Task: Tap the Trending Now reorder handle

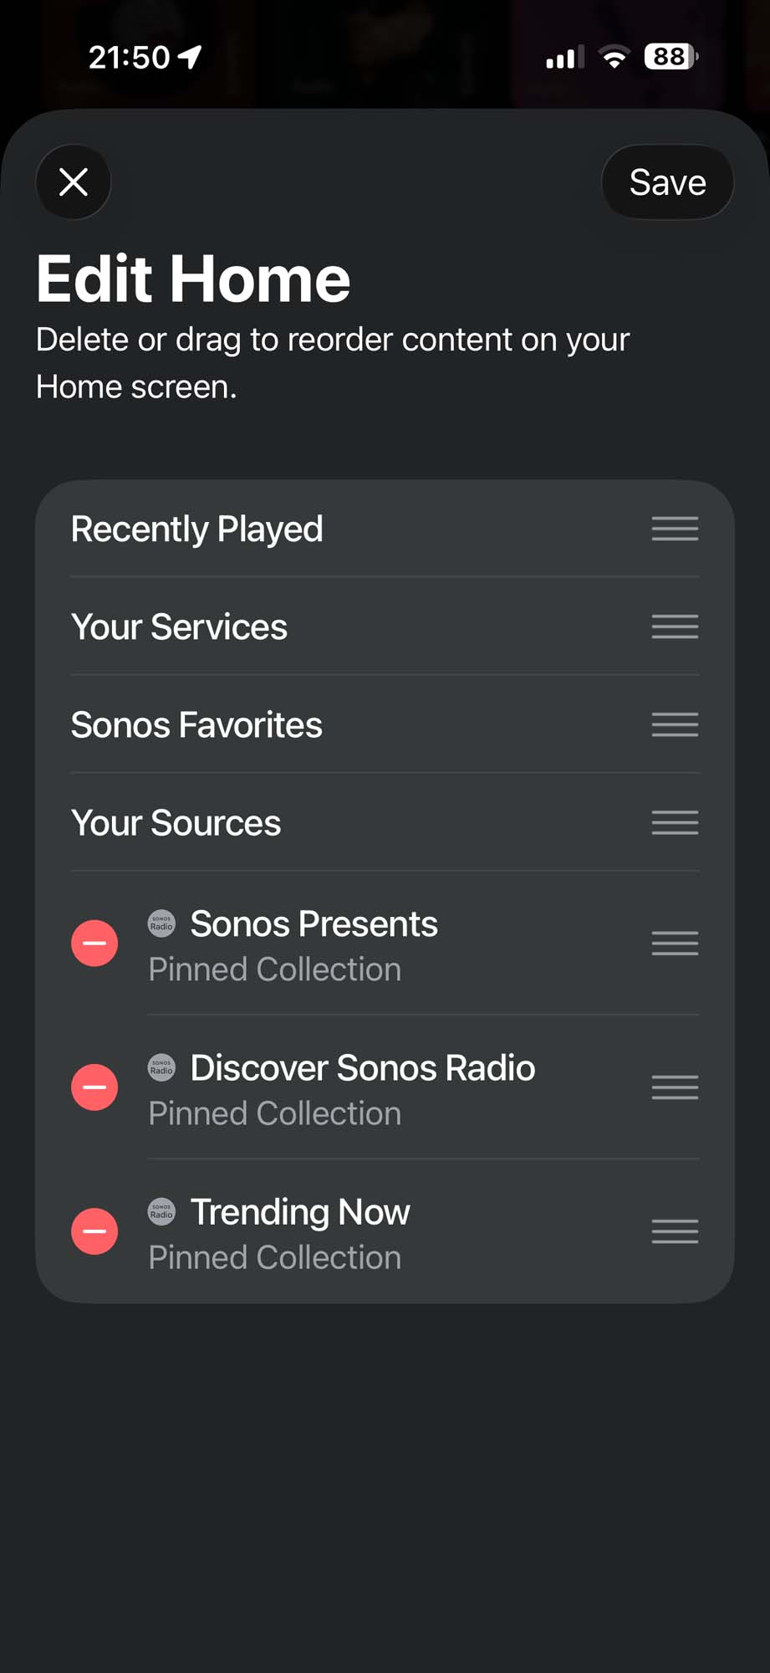Action: tap(675, 1230)
